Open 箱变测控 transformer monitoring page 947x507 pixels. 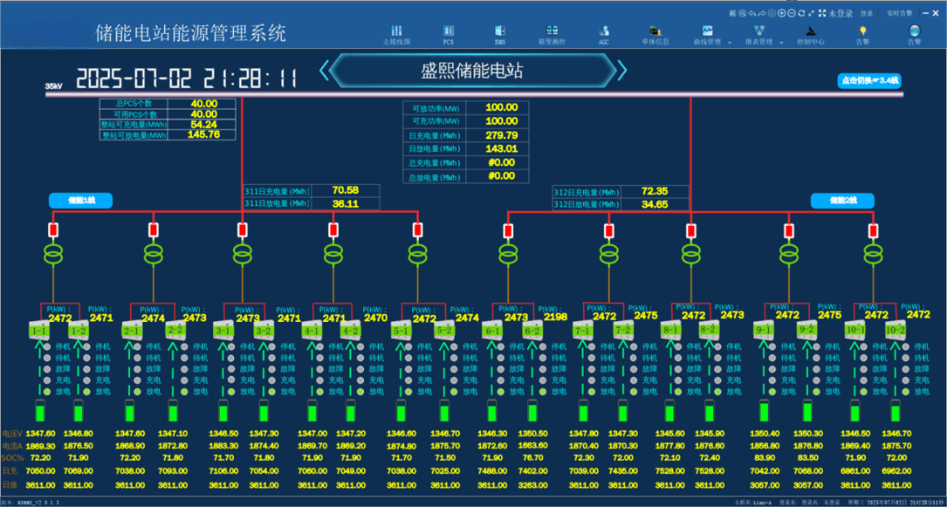coord(552,34)
